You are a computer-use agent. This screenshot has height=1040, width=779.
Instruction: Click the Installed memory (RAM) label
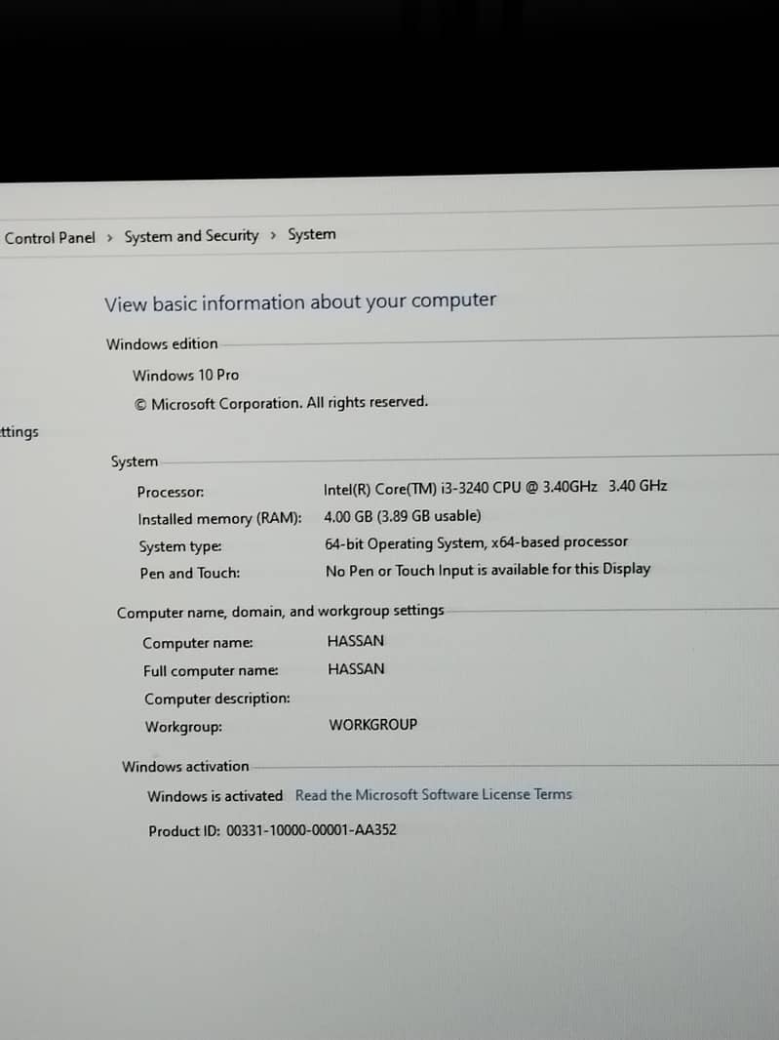(219, 519)
